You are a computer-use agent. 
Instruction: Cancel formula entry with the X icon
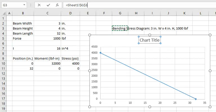point(39,5)
